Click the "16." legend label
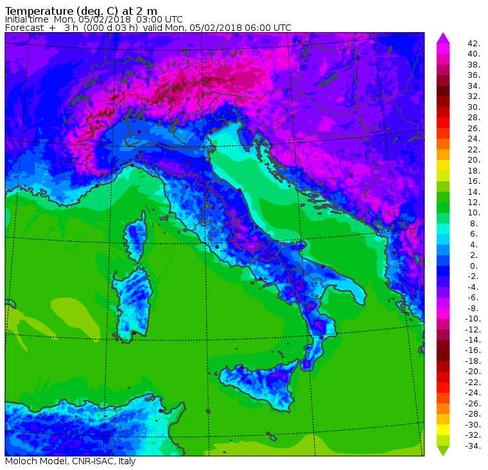Screen dimensions: 488x470 tap(474, 181)
